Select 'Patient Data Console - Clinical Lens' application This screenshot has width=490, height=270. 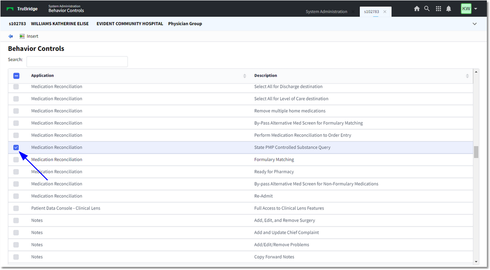tap(66, 208)
